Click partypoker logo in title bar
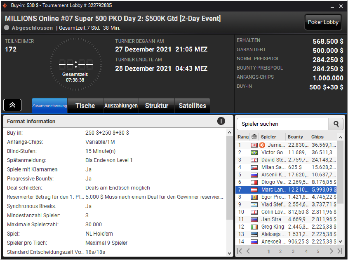This screenshot has width=348, height=260. click(5, 5)
